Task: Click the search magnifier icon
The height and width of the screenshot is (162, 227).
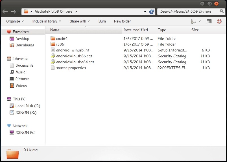Action: [x=222, y=11]
